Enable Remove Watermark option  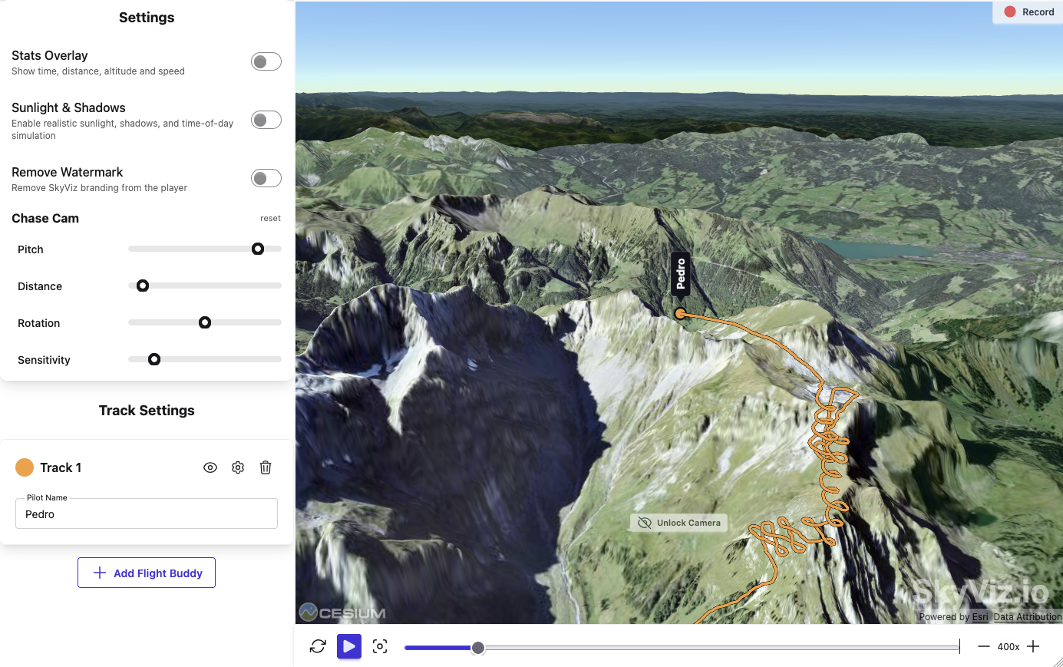point(266,177)
